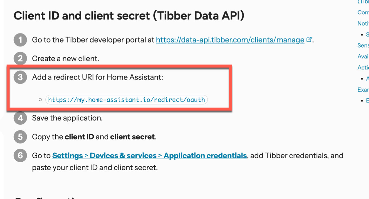Click the step 4 number badge
This screenshot has height=199, width=369.
(20, 118)
